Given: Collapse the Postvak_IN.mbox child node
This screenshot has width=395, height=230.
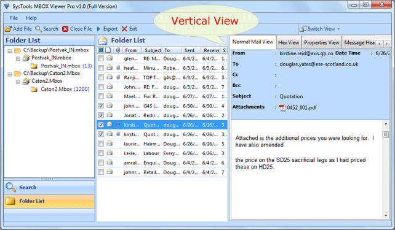Looking at the screenshot, I should pyautogui.click(x=18, y=59).
